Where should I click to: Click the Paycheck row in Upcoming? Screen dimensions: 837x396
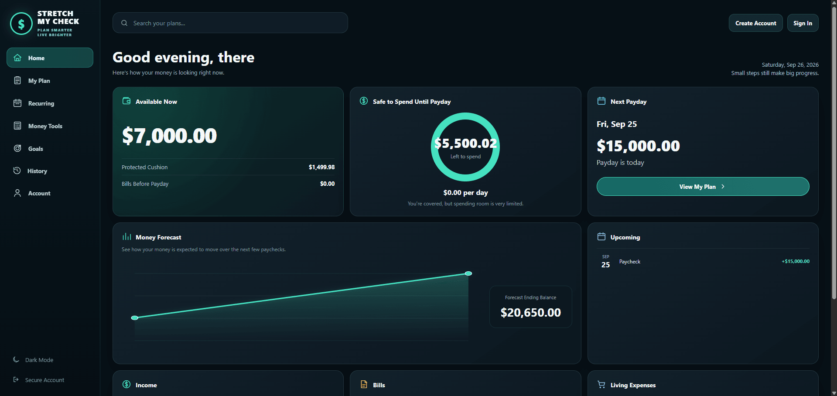tap(703, 261)
